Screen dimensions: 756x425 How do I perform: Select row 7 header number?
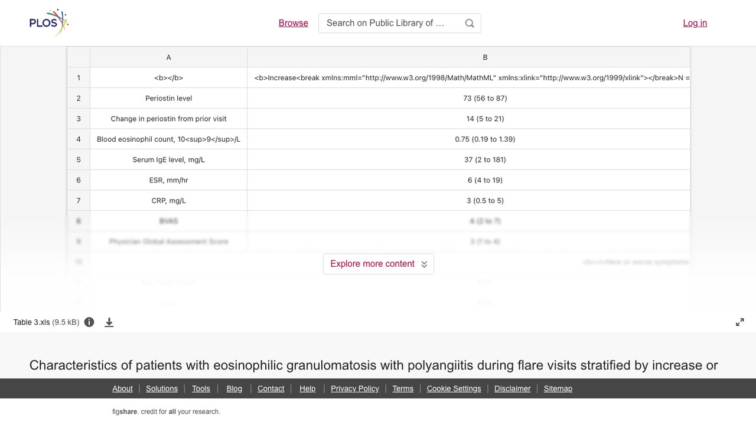[79, 201]
